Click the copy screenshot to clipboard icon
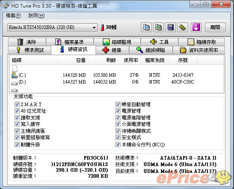This screenshot has height=189, width=234. point(158,27)
